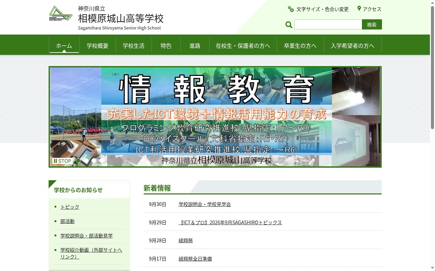Screen dimensions: 435x271
Task: Stop the slideshow with STOP button
Action: click(x=62, y=161)
